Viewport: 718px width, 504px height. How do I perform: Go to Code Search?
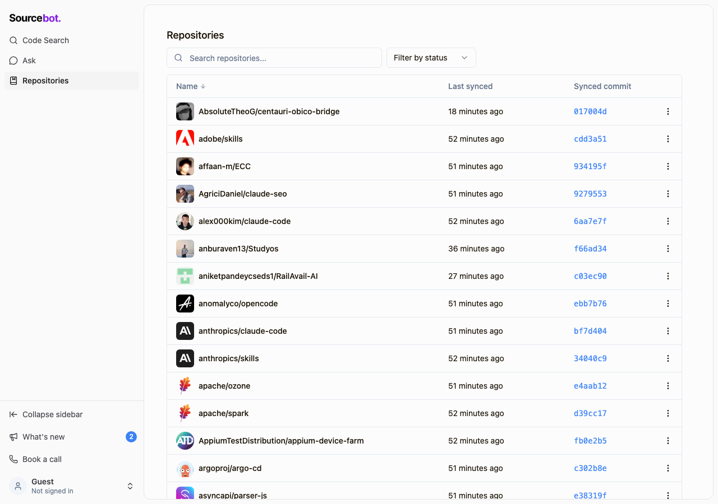(x=72, y=40)
